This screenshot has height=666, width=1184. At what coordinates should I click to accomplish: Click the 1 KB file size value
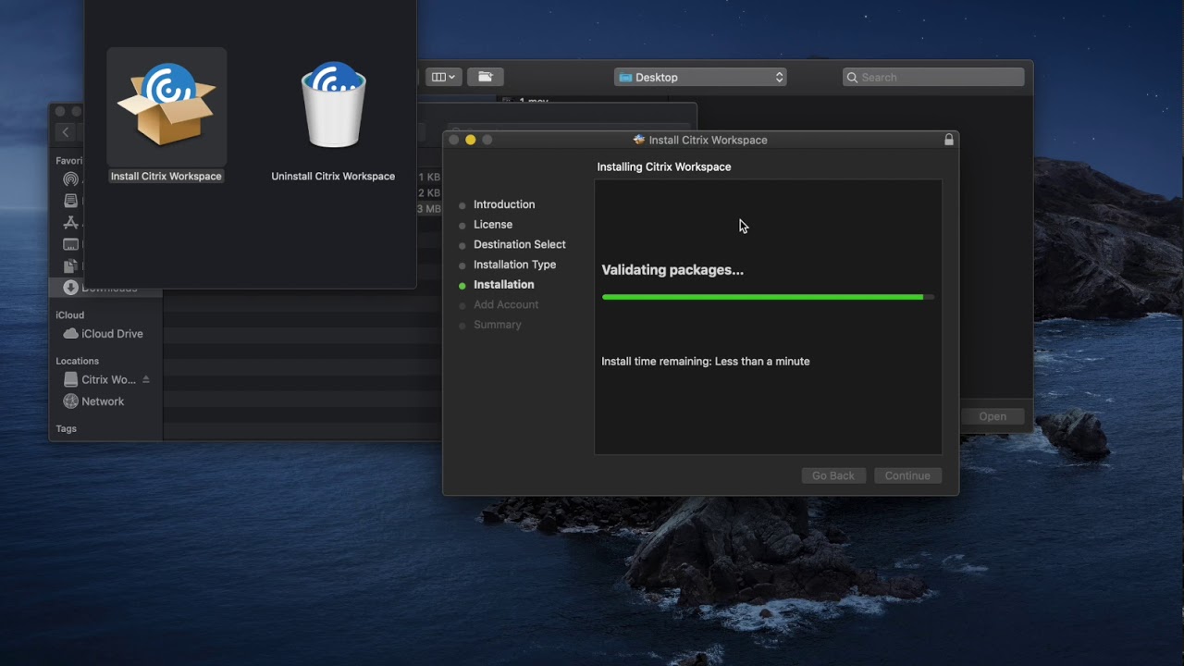click(x=428, y=177)
